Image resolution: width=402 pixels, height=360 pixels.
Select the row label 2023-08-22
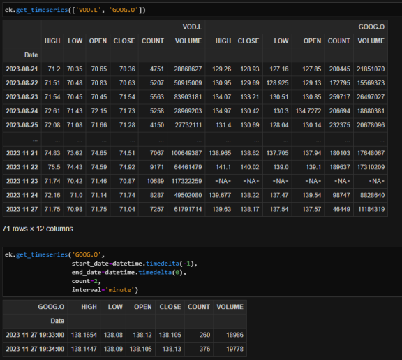[x=22, y=83]
